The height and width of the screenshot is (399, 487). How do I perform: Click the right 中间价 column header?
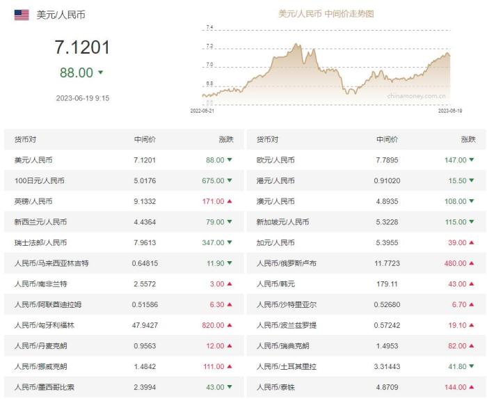(x=387, y=139)
